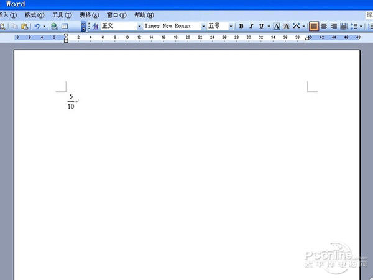Toggle Italic formatting
Screen dimensions: 373x280
251,26
